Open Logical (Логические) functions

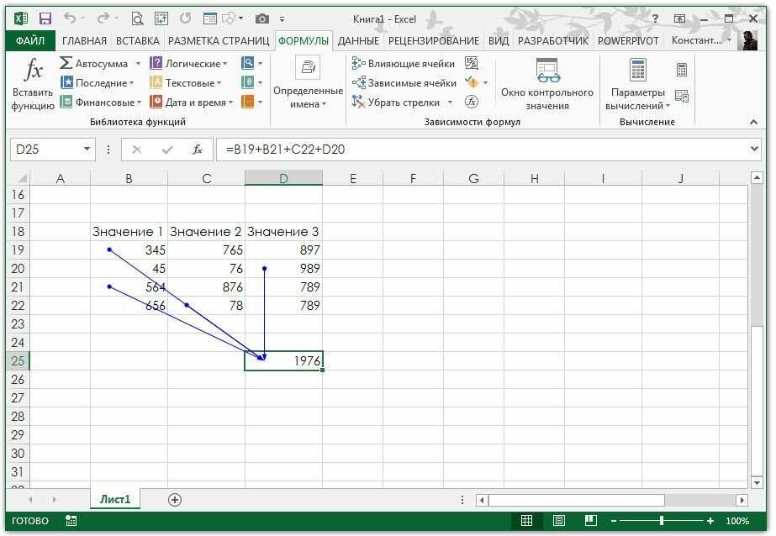(188, 63)
